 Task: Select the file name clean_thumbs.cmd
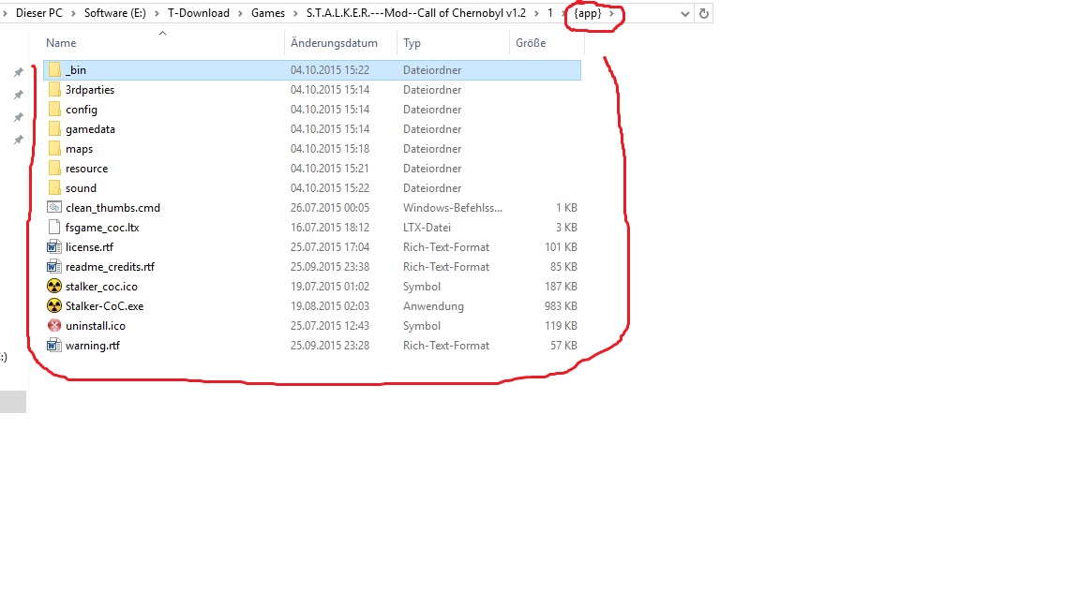[112, 208]
